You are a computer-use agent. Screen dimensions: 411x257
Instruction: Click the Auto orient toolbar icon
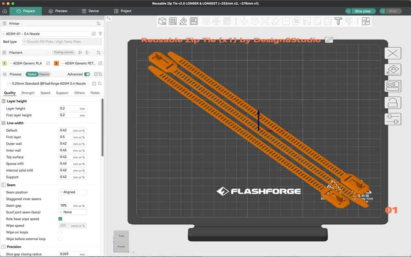click(183, 21)
